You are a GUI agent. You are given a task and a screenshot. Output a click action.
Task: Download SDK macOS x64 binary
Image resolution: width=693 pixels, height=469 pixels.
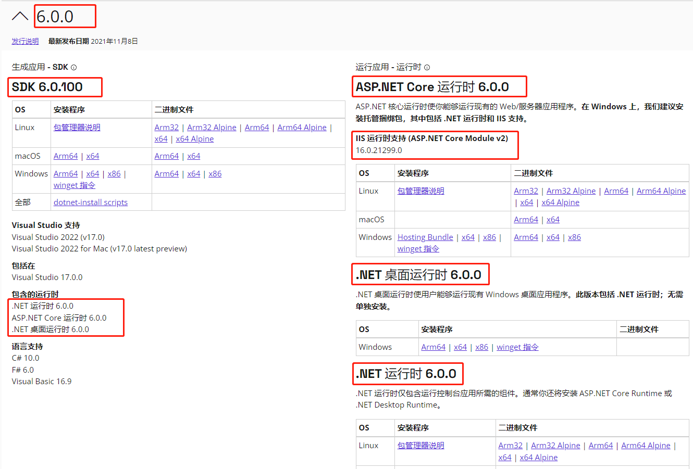(x=194, y=156)
